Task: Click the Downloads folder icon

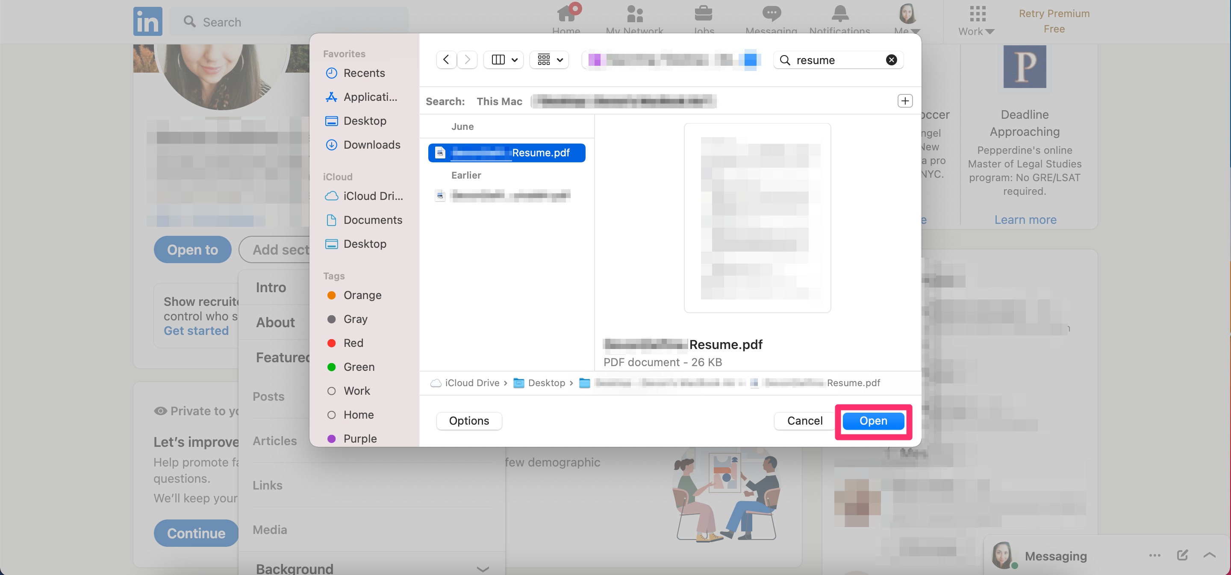Action: coord(330,144)
